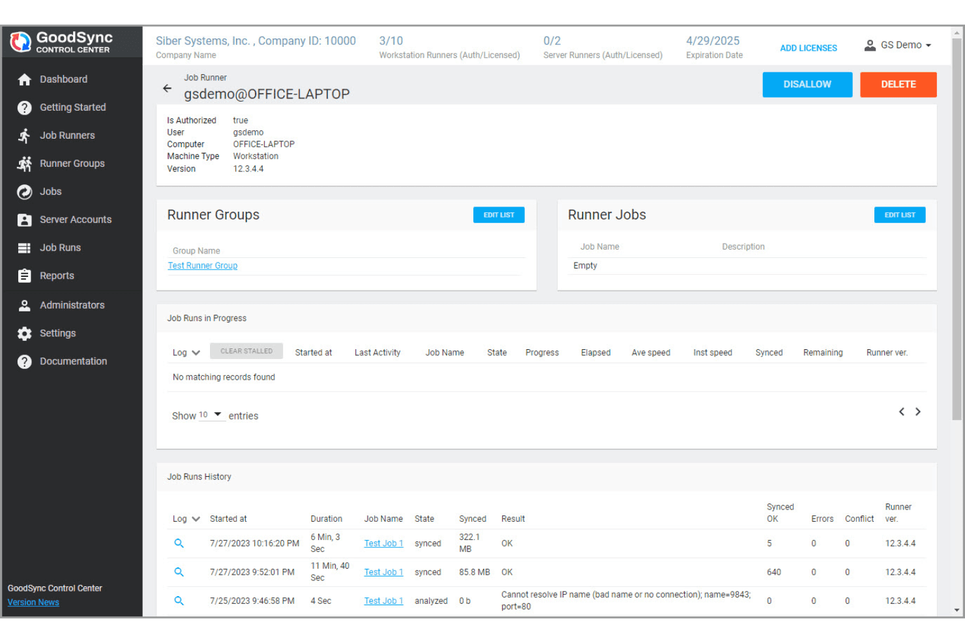Click the Job Runs list icon
This screenshot has height=643, width=965.
tap(24, 248)
